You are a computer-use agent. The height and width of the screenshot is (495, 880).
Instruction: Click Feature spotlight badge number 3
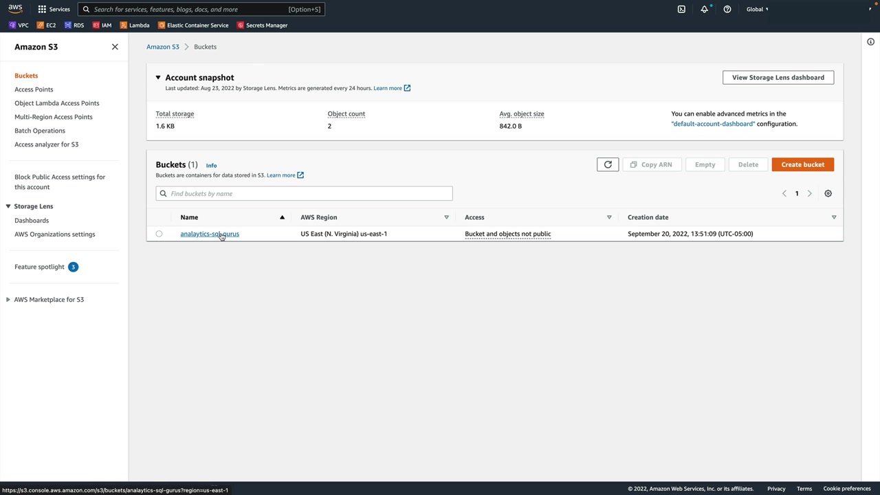[73, 267]
